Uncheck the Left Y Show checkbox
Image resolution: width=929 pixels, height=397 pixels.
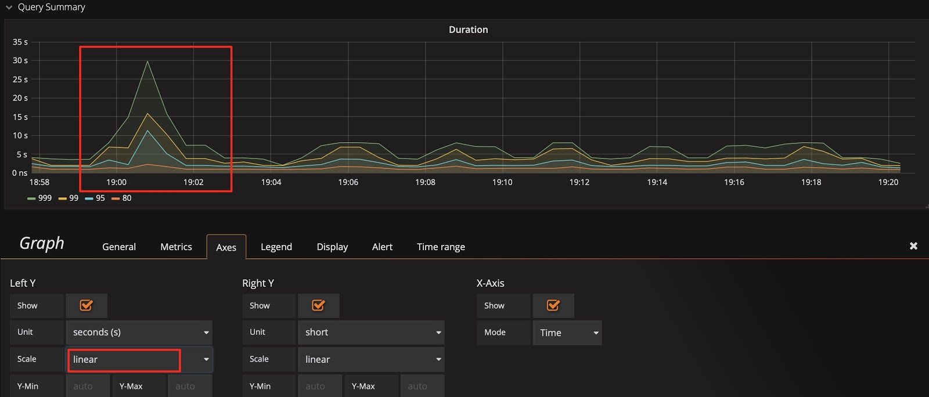click(x=86, y=305)
